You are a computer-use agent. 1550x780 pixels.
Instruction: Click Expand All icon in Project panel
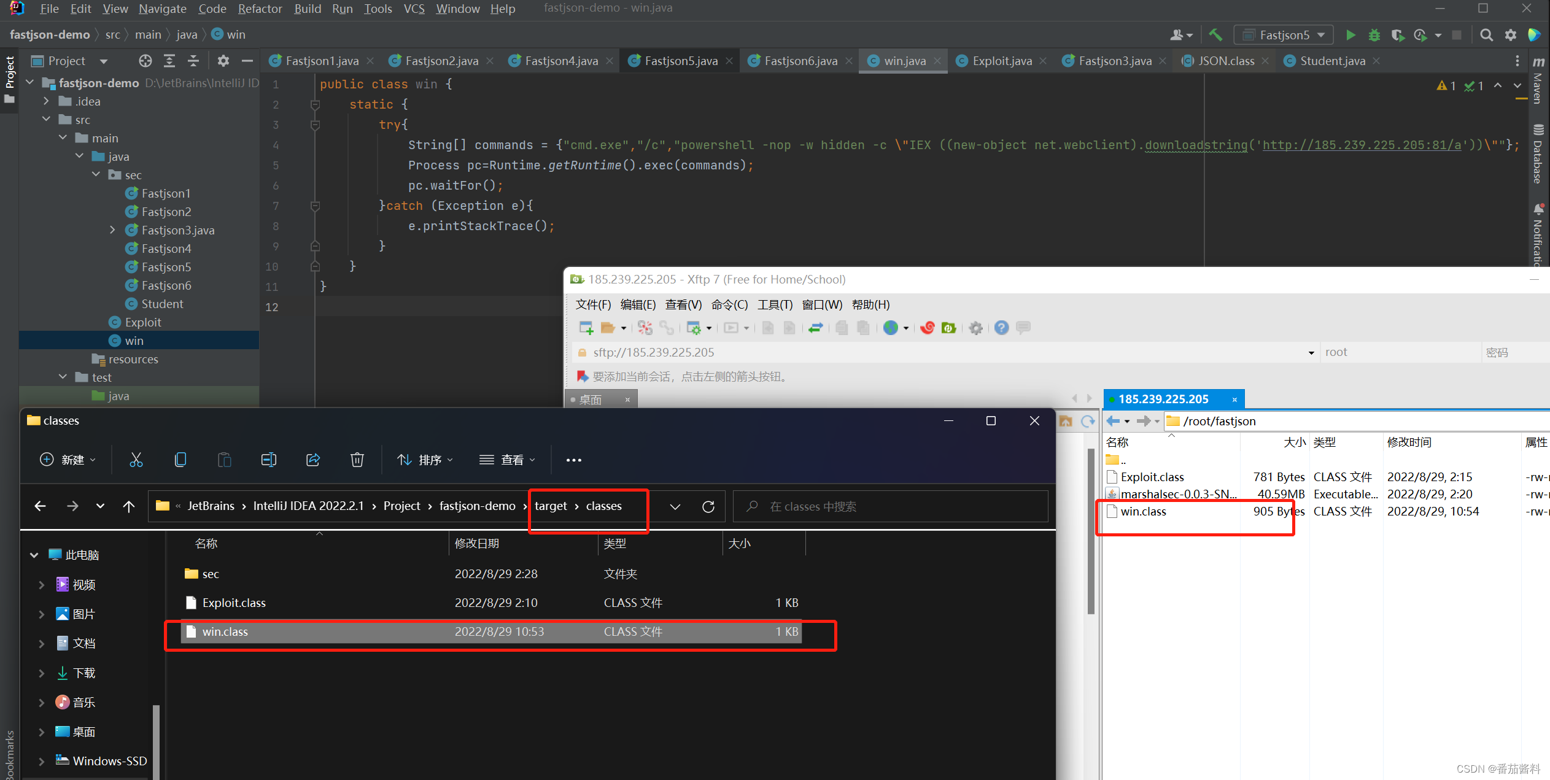[169, 61]
